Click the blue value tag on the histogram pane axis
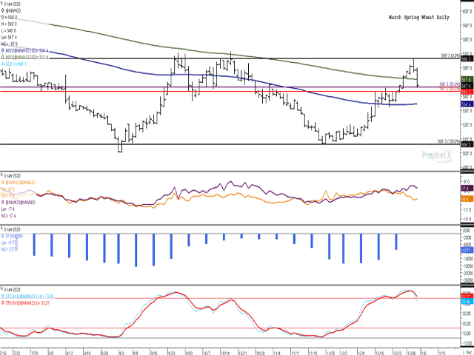The image size is (474, 355). pyautogui.click(x=467, y=250)
